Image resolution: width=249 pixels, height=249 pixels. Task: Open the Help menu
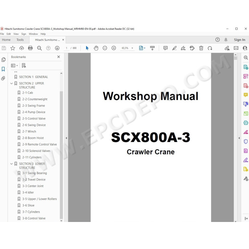click(x=43, y=34)
